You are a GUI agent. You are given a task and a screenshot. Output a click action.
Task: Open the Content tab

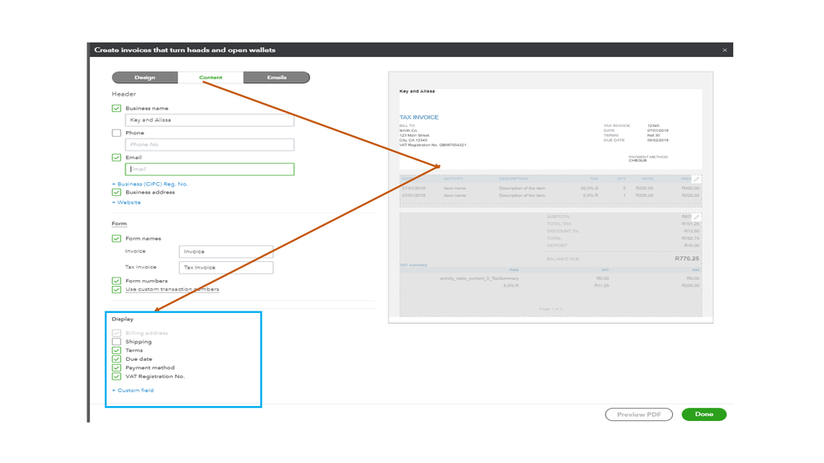210,77
